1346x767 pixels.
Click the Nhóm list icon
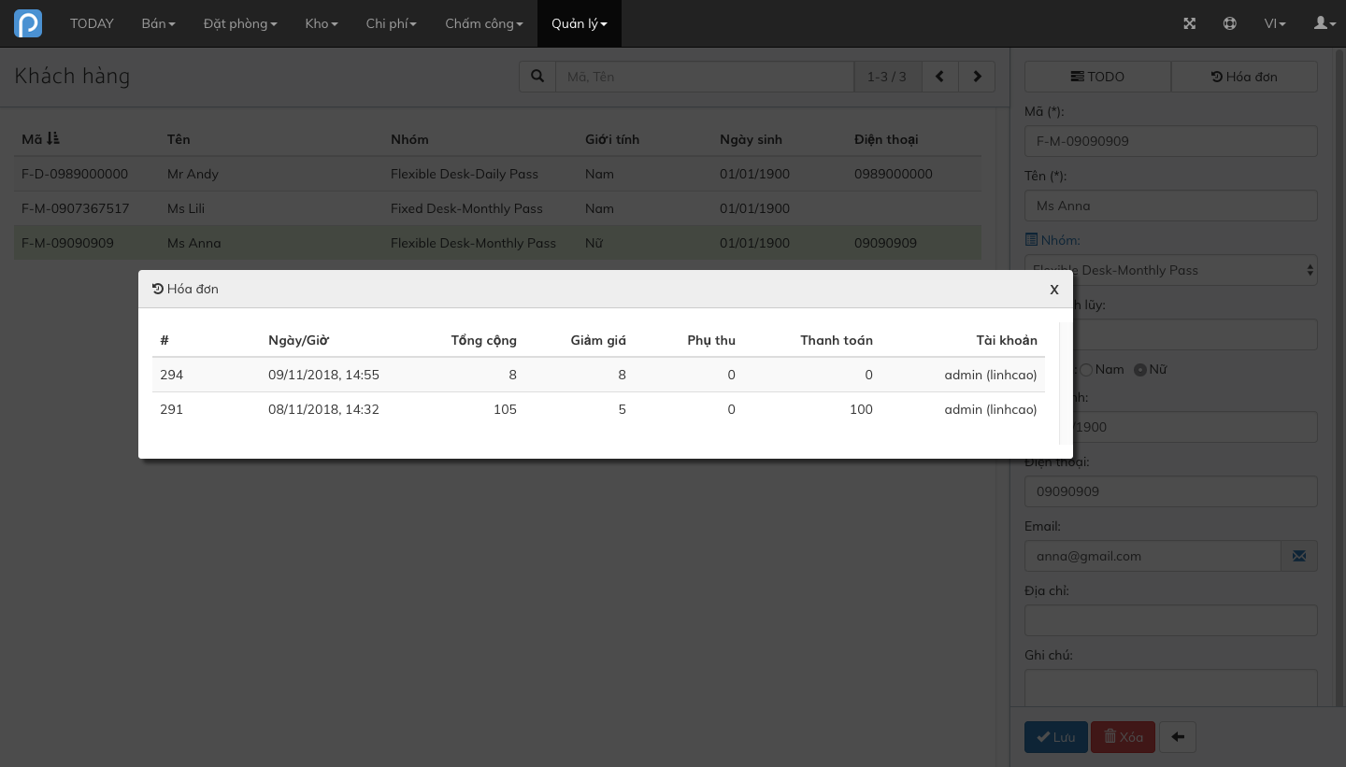[x=1031, y=240]
